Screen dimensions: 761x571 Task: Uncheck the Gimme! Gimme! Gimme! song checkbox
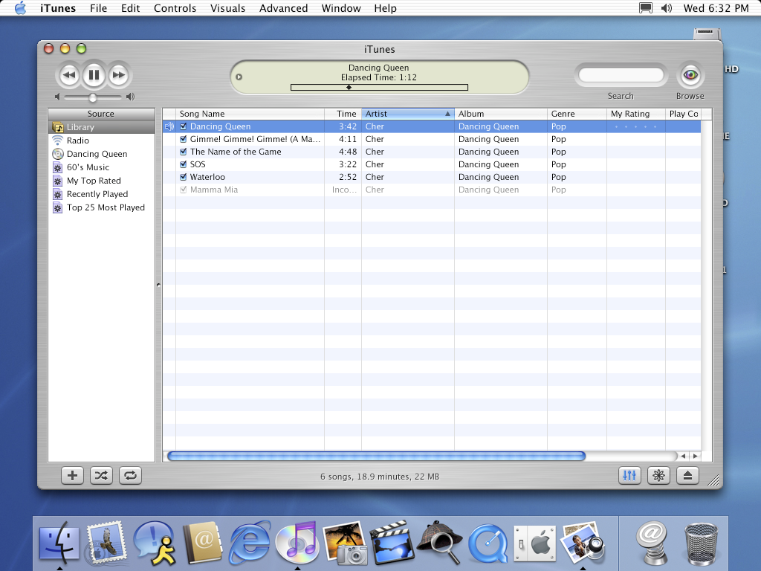click(x=184, y=139)
